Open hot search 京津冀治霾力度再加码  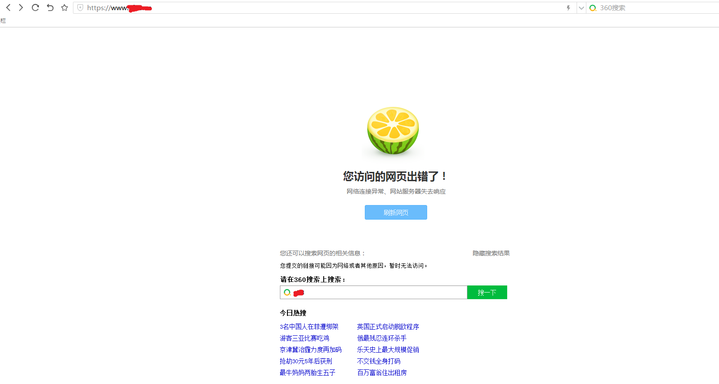(x=311, y=350)
